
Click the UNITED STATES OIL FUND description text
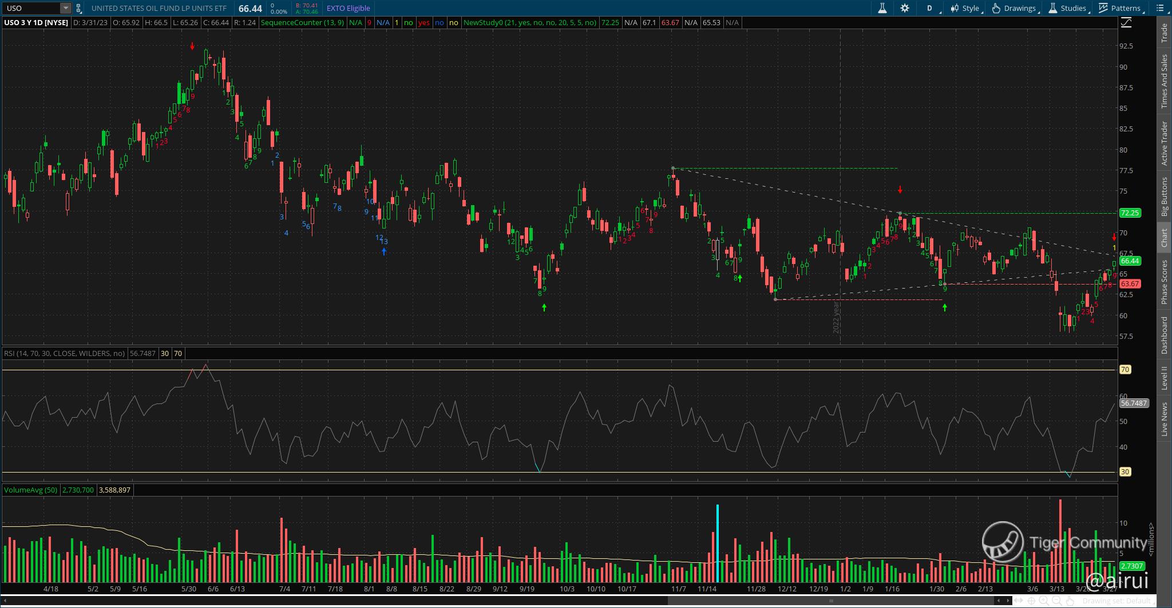pyautogui.click(x=159, y=8)
